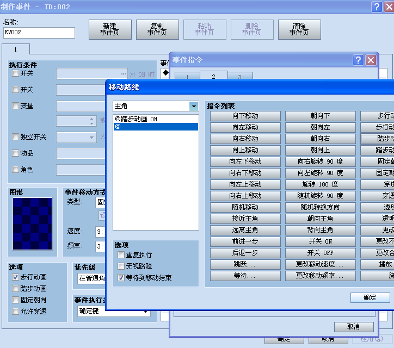Click the 向左下移动 command
The width and height of the screenshot is (394, 348).
click(245, 161)
